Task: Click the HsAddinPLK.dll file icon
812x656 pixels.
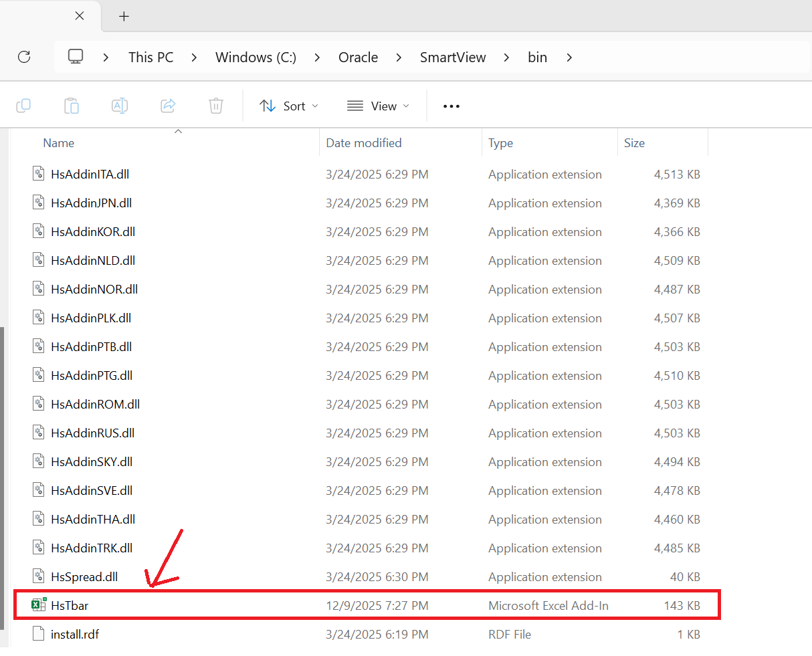Action: point(39,318)
